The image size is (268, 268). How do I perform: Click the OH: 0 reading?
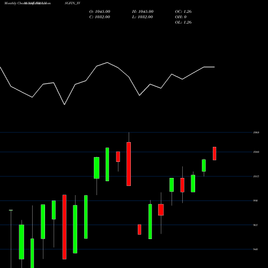181,17
